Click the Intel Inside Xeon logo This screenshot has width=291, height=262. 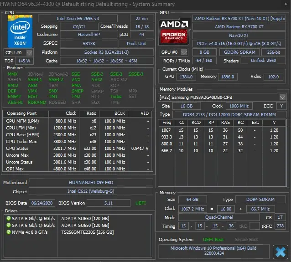point(20,31)
